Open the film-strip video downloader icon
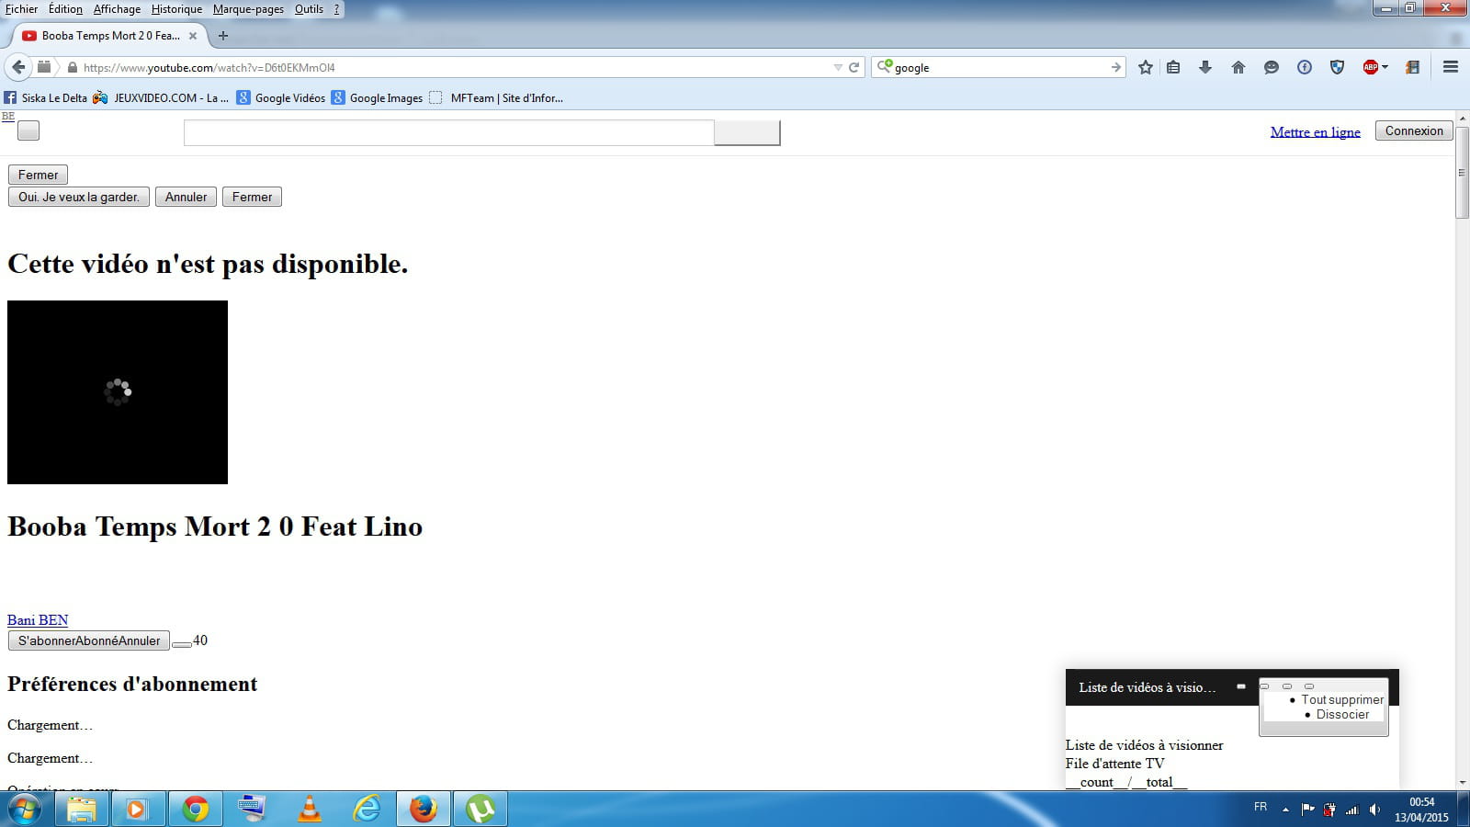The height and width of the screenshot is (827, 1470). 1413,67
